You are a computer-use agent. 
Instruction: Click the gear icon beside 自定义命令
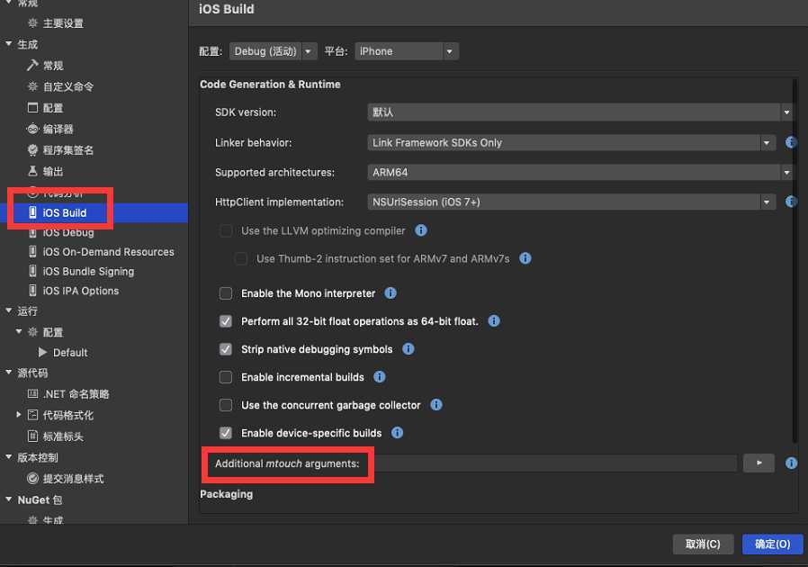(32, 86)
